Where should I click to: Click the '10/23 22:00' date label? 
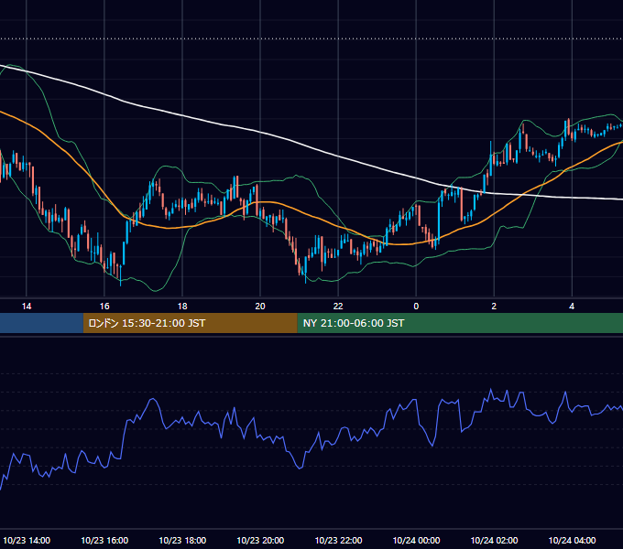338,540
